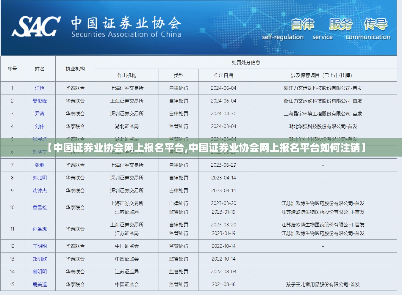Image resolution: width=402 pixels, height=295 pixels.
Task: Click the 处罚处分信息 header cell
Action: [x=246, y=62]
